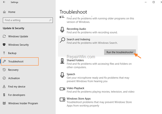Open Find my device settings

17,86
